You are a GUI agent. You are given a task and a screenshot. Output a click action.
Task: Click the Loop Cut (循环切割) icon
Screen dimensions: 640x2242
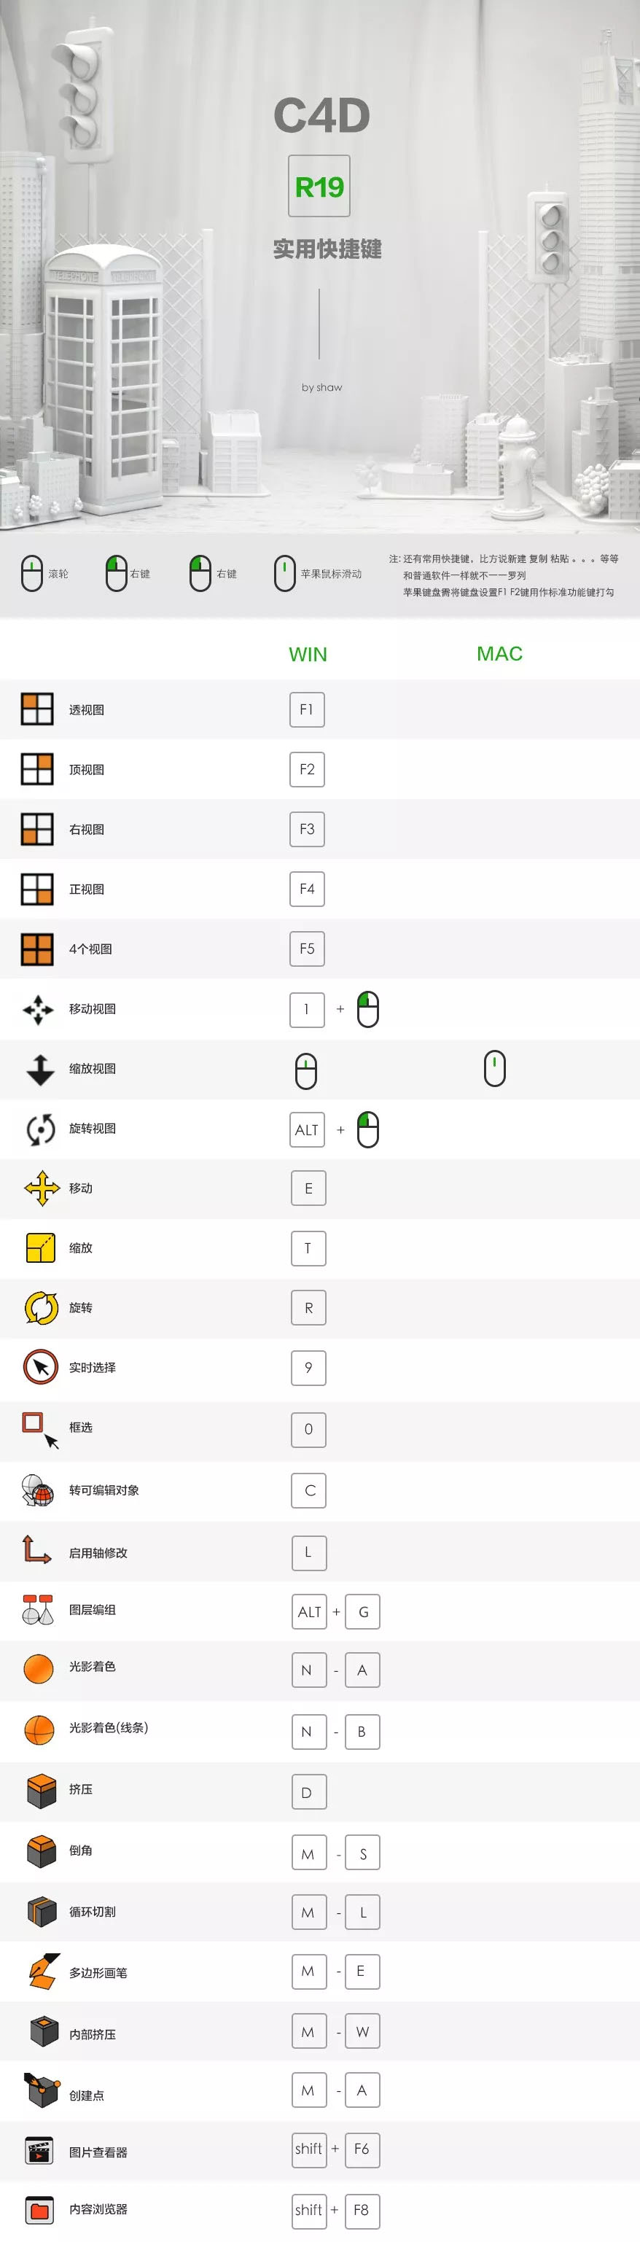coord(41,1911)
